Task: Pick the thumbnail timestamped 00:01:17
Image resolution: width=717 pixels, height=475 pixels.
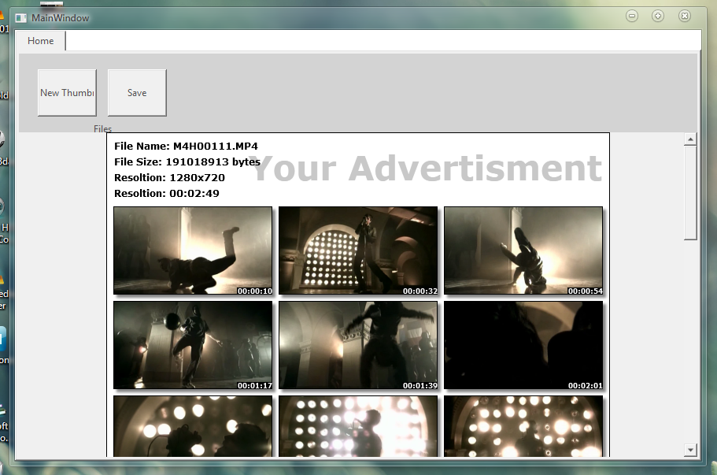Action: tap(193, 345)
